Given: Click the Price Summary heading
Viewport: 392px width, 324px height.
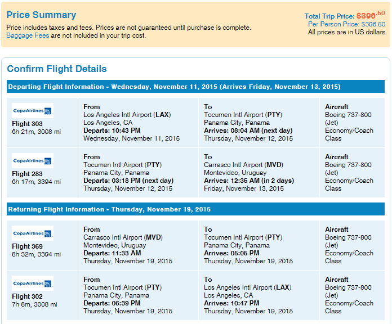Looking at the screenshot, I should coord(41,15).
